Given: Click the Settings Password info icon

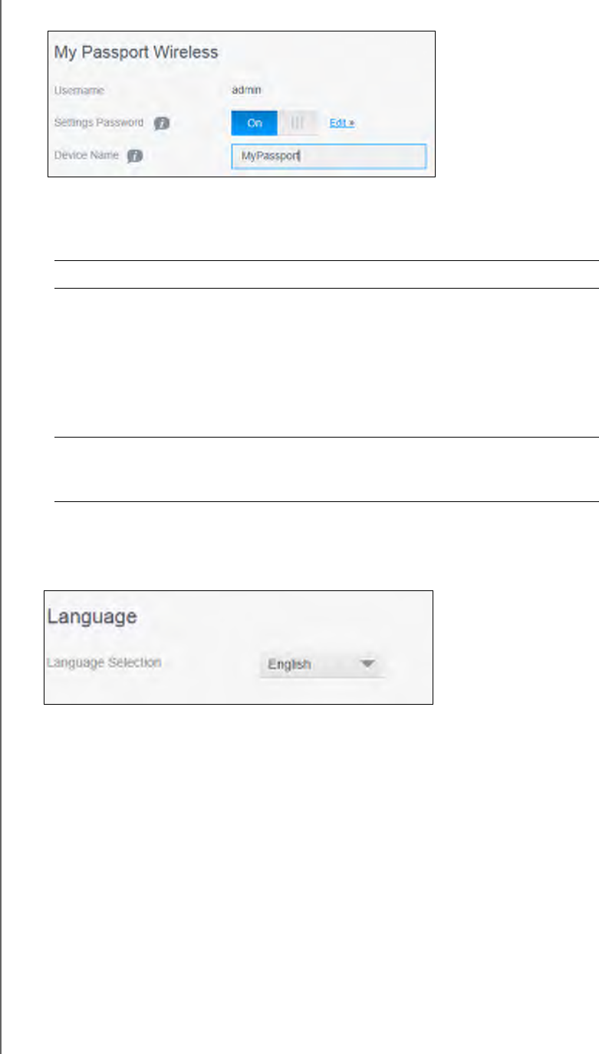Looking at the screenshot, I should (x=161, y=123).
